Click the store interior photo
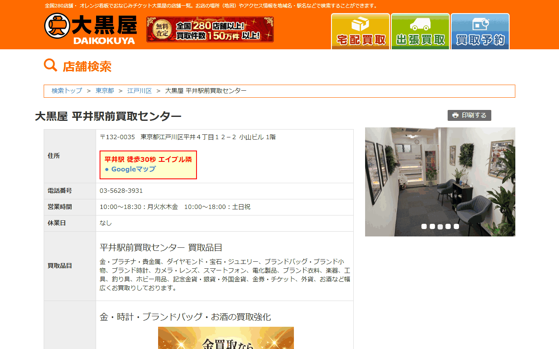Viewport: 559px width, 349px height. (x=440, y=182)
